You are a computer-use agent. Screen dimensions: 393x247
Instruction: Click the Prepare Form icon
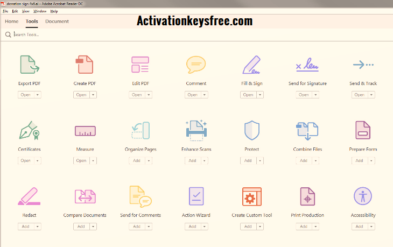coord(363,130)
